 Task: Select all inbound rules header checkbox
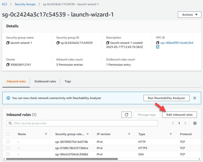8,134
